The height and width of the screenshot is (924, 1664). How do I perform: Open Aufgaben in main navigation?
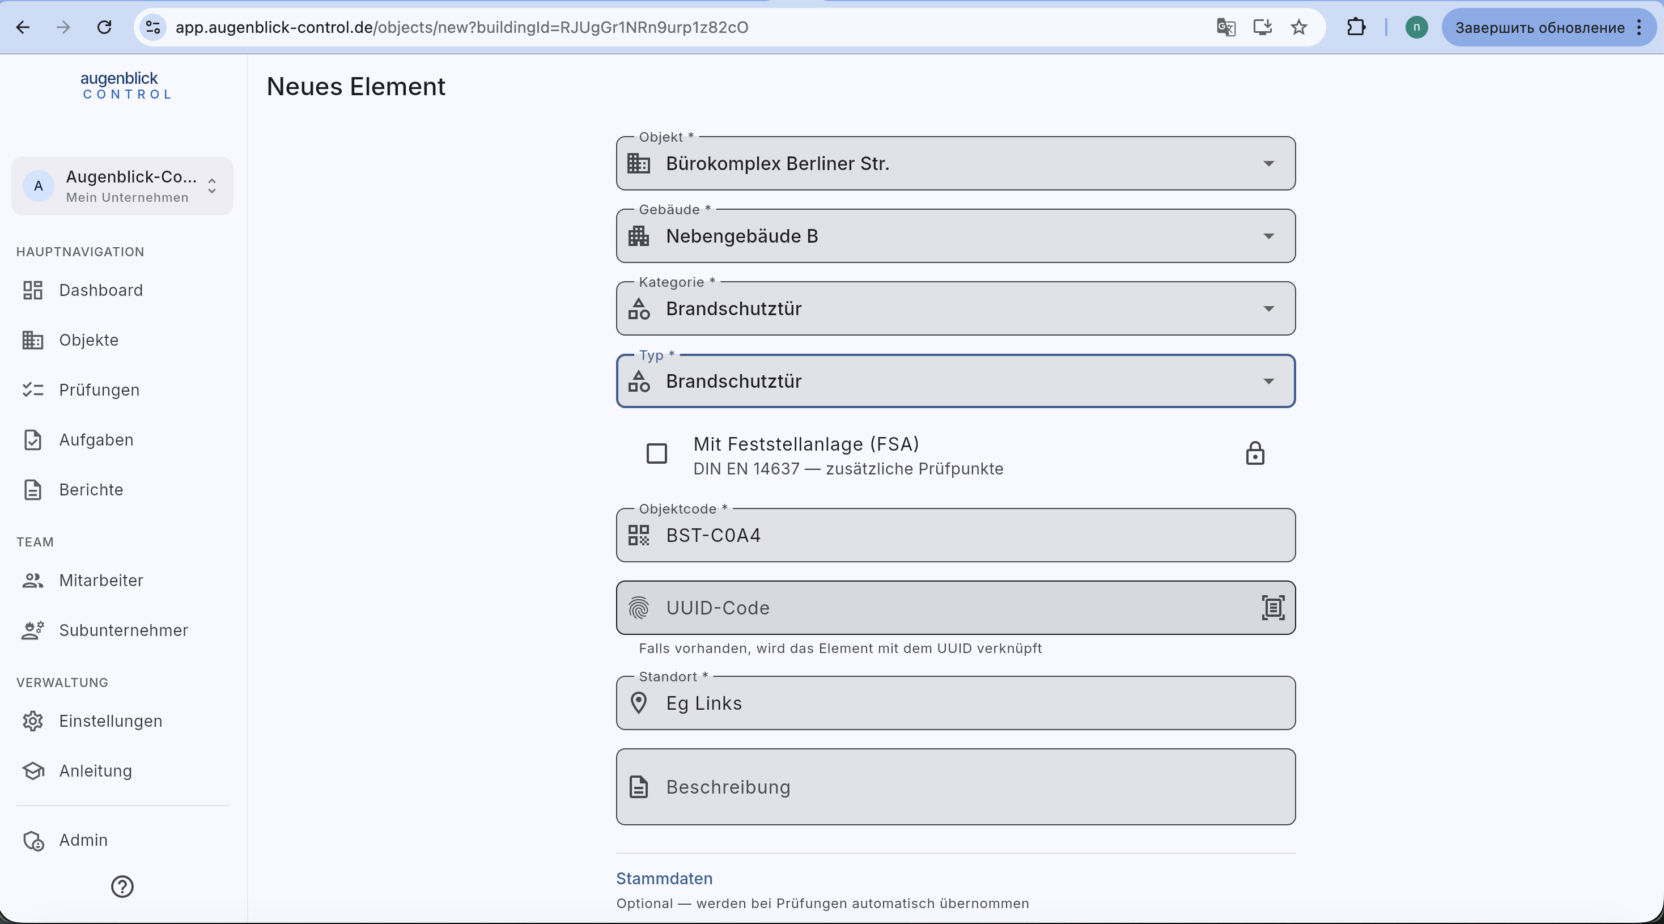click(x=123, y=439)
